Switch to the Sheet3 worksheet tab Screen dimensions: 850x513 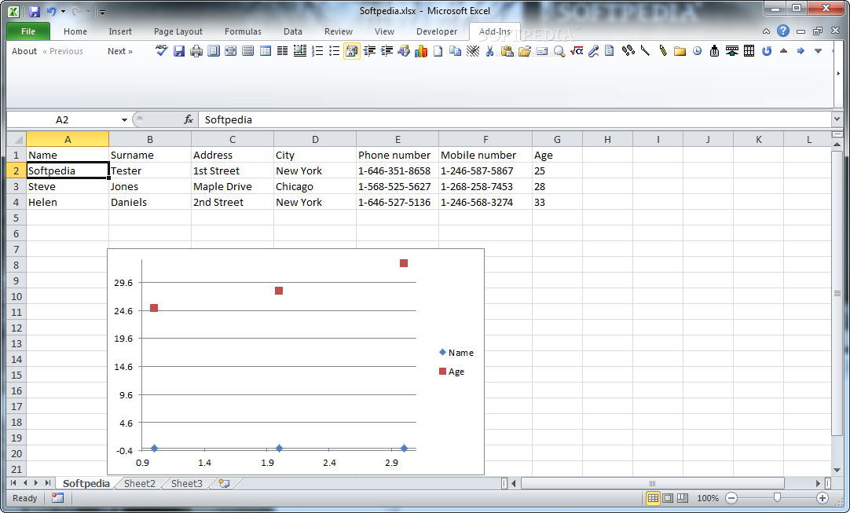pyautogui.click(x=186, y=483)
